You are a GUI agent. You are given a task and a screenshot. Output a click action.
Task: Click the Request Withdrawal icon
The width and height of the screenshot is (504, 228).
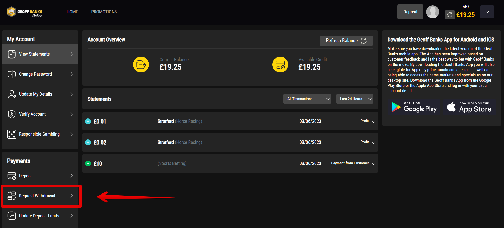click(x=12, y=196)
